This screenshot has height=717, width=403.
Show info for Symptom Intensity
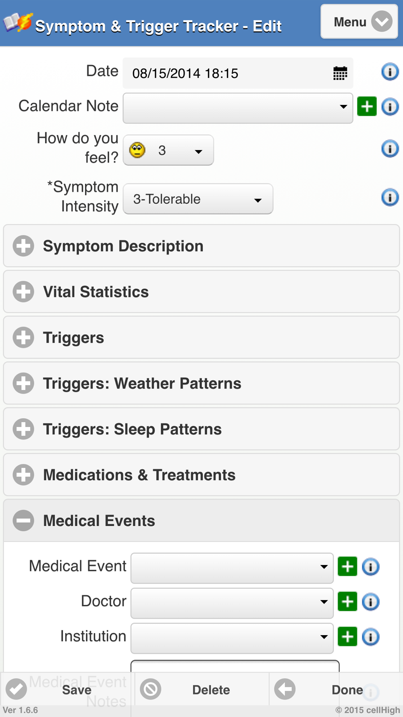pyautogui.click(x=390, y=198)
